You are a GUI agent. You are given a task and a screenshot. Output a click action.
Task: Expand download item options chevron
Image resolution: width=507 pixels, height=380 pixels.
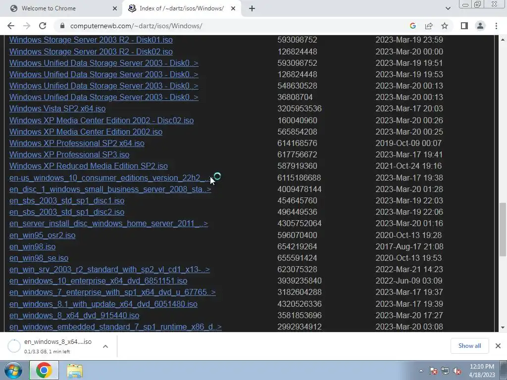click(x=105, y=346)
